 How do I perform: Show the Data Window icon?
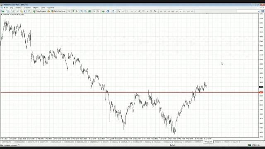coord(17,11)
